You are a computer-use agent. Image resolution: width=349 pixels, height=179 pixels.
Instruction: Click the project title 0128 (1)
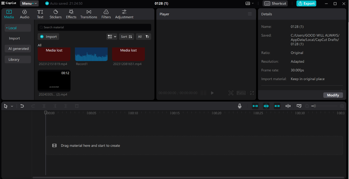pyautogui.click(x=161, y=3)
